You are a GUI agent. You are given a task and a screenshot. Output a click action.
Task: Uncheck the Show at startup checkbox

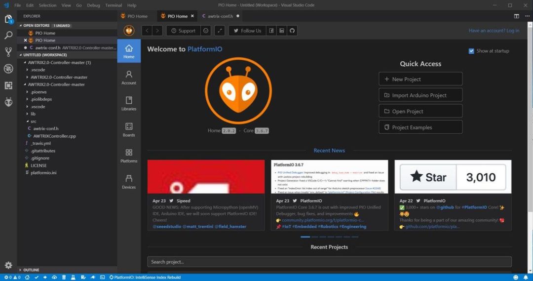[471, 51]
